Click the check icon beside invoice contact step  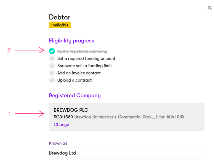pyautogui.click(x=52, y=73)
